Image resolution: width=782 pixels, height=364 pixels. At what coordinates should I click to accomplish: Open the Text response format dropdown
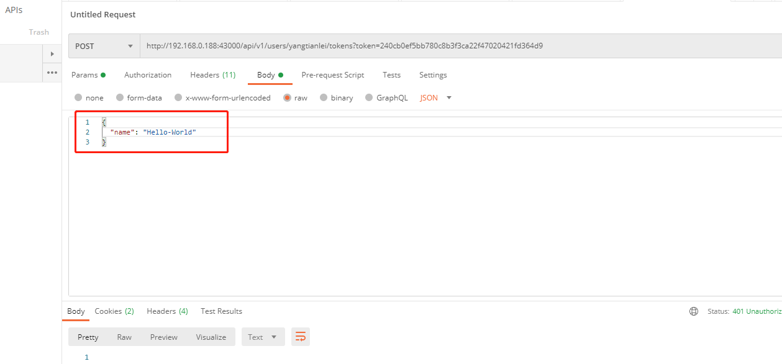point(263,337)
